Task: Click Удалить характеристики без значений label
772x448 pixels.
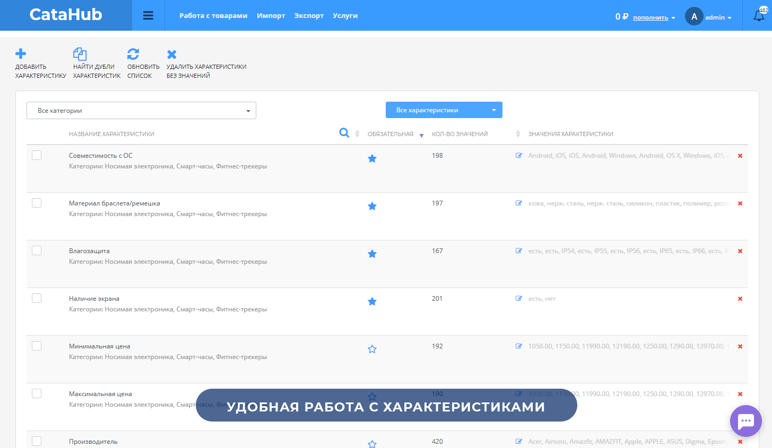Action: point(206,71)
